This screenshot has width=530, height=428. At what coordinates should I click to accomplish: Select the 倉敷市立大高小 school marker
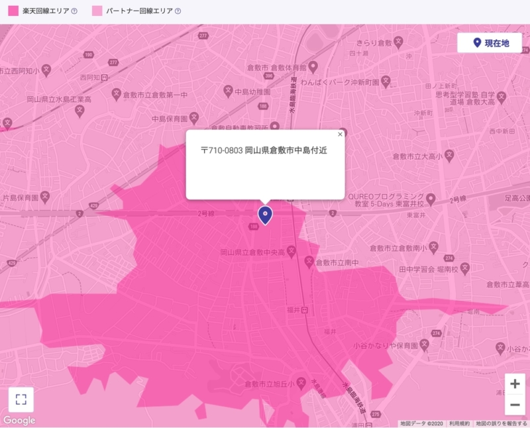[449, 156]
